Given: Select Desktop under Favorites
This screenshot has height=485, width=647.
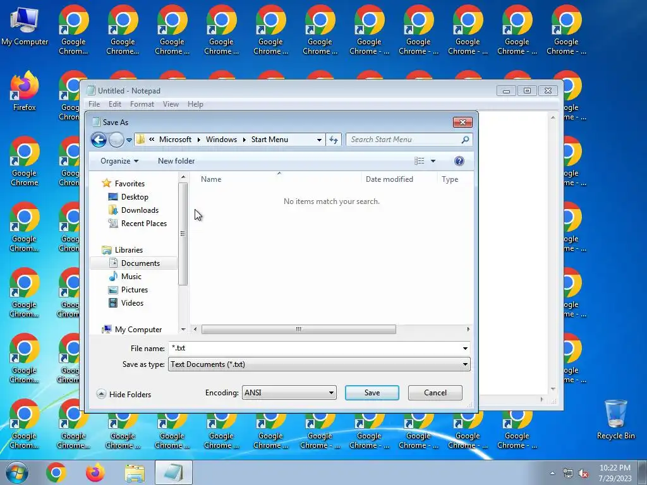Looking at the screenshot, I should click(135, 197).
